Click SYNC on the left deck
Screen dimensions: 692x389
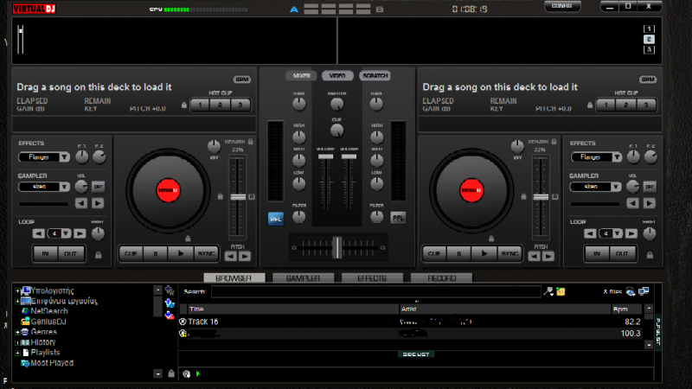click(x=206, y=253)
